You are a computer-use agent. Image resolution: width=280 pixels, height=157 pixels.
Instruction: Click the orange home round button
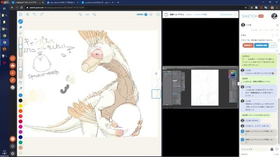point(13,66)
